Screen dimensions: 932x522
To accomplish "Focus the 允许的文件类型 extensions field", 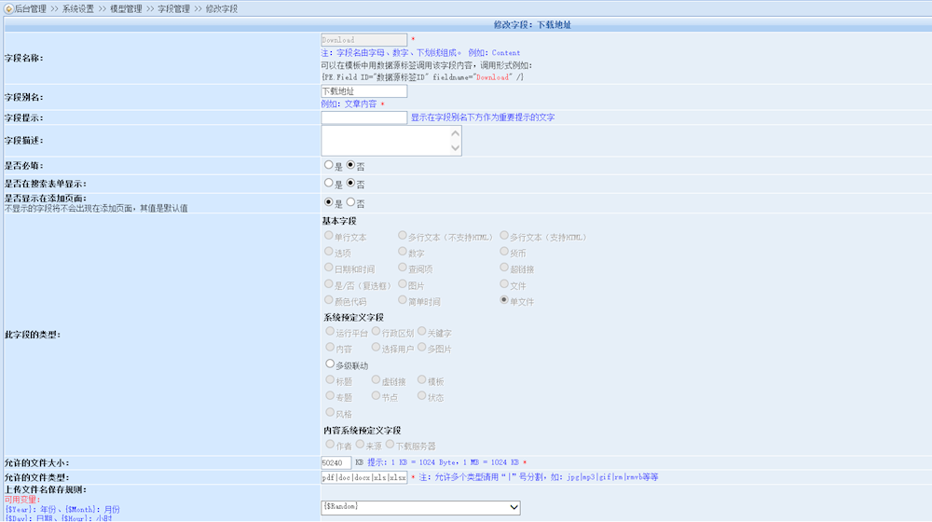I will coord(363,476).
